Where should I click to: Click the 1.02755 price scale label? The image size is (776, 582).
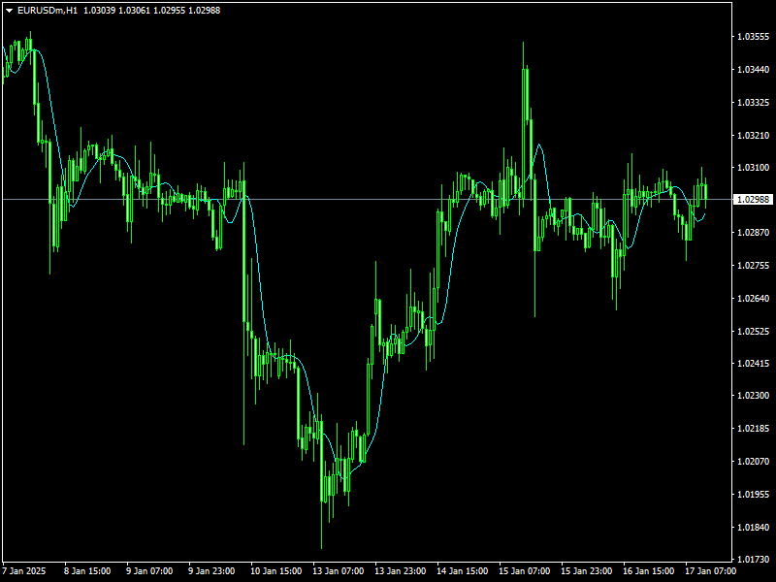click(x=754, y=265)
